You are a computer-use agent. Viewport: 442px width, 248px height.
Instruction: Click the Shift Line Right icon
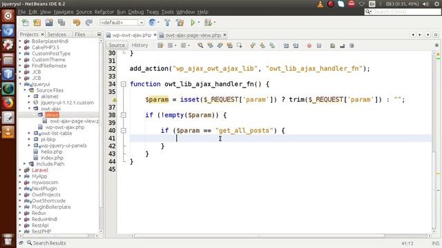[296, 45]
